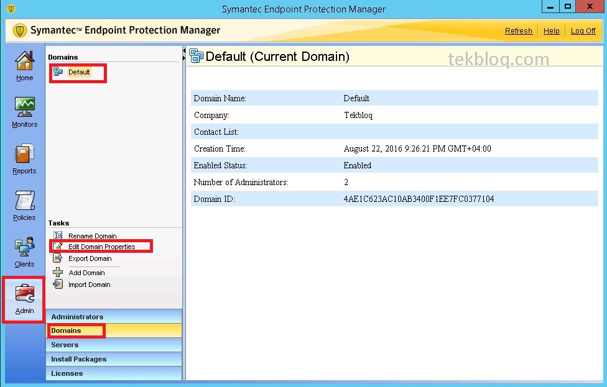
Task: Click the Export Domain task icon
Action: 58,258
